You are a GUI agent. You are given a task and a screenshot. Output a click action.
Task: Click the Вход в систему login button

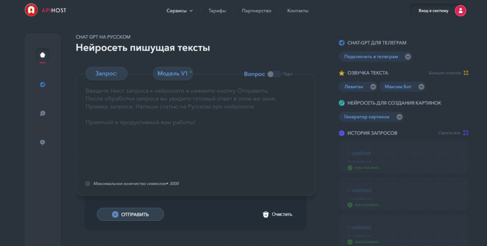coord(433,10)
